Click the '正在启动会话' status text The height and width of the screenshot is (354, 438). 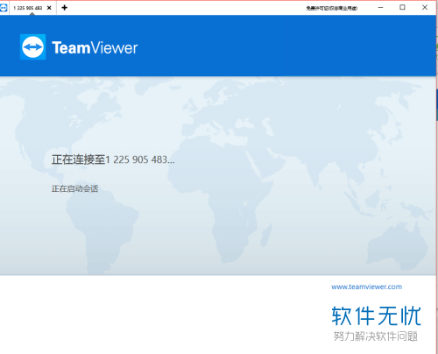pos(74,188)
